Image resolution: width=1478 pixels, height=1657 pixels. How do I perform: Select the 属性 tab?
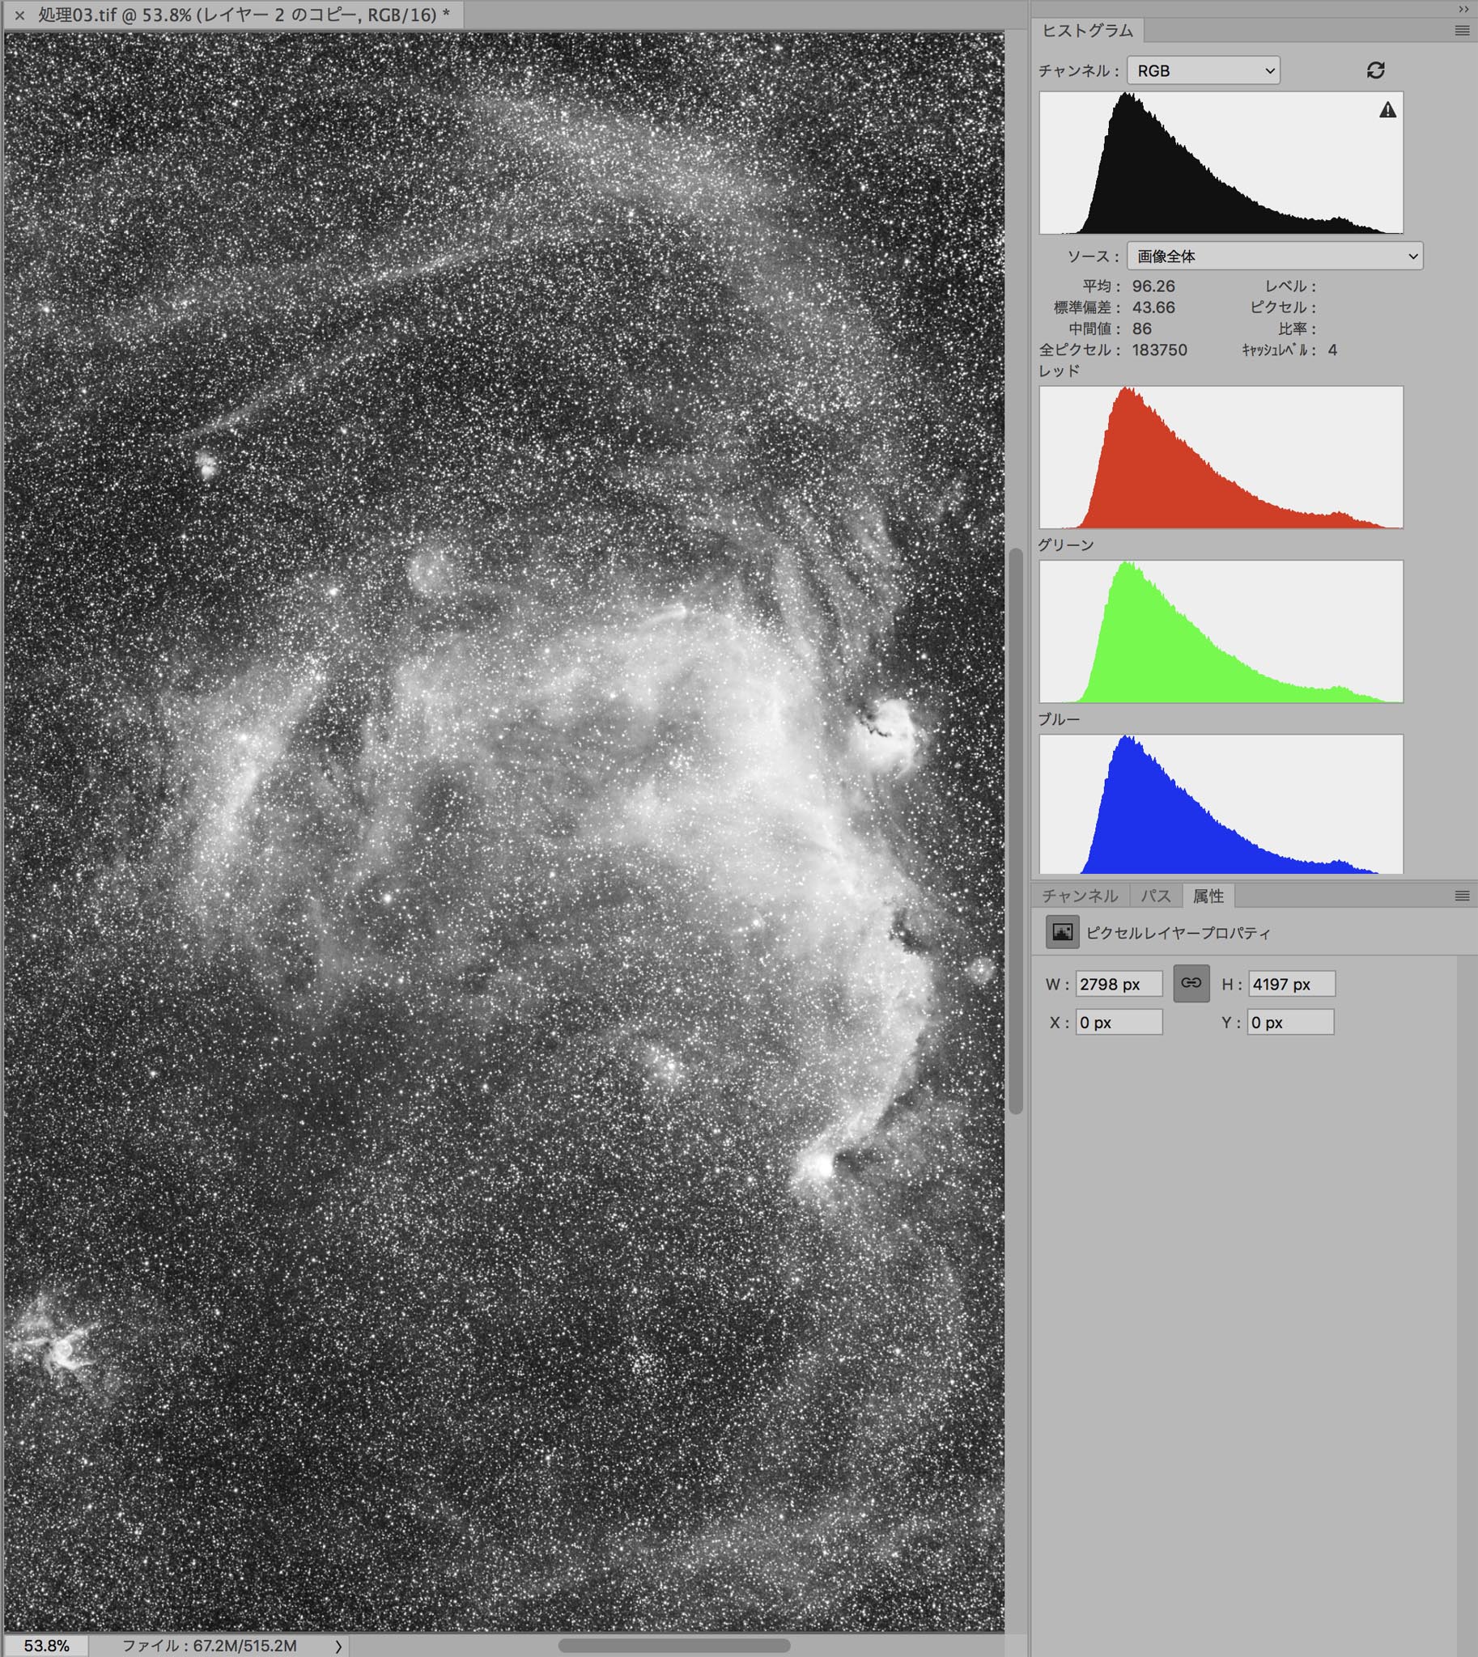tap(1208, 896)
